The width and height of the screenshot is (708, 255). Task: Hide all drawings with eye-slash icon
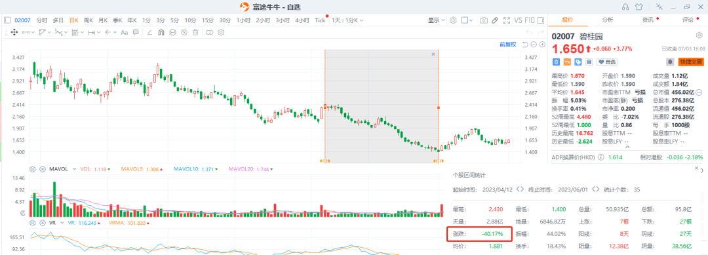pyautogui.click(x=184, y=32)
